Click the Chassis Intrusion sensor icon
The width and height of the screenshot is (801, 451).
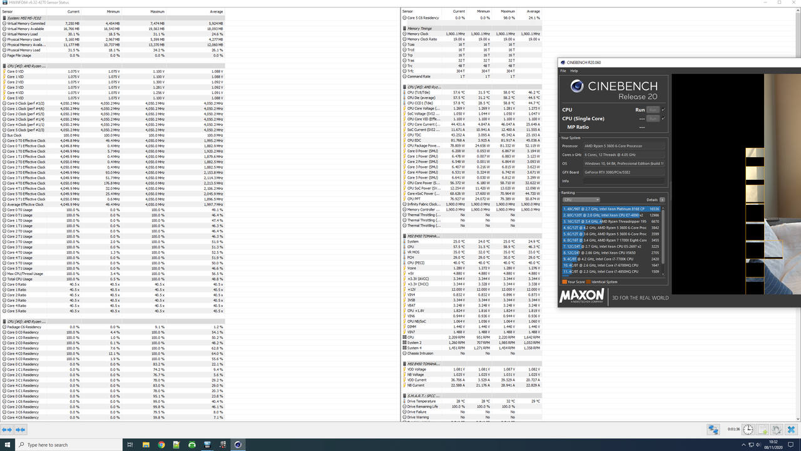(x=405, y=353)
